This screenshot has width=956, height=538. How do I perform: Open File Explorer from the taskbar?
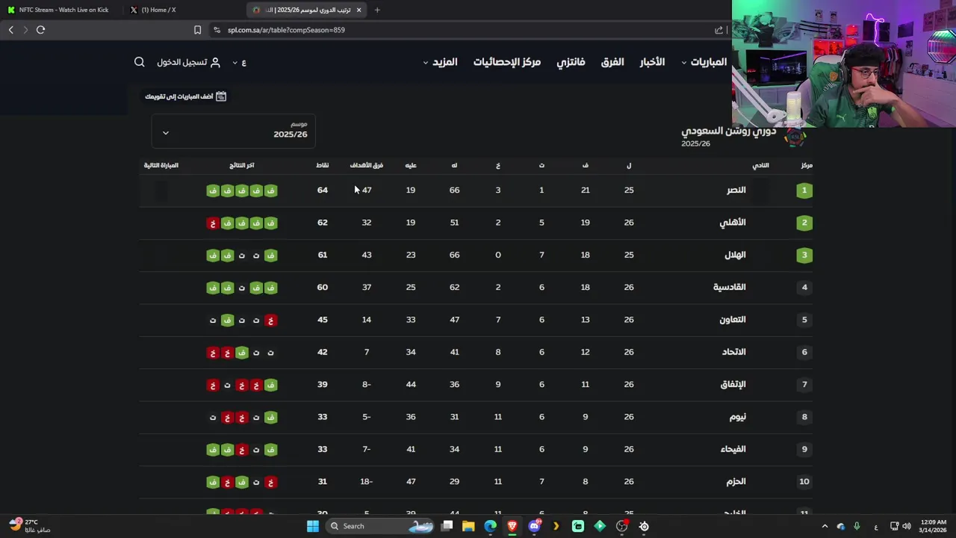pyautogui.click(x=468, y=526)
